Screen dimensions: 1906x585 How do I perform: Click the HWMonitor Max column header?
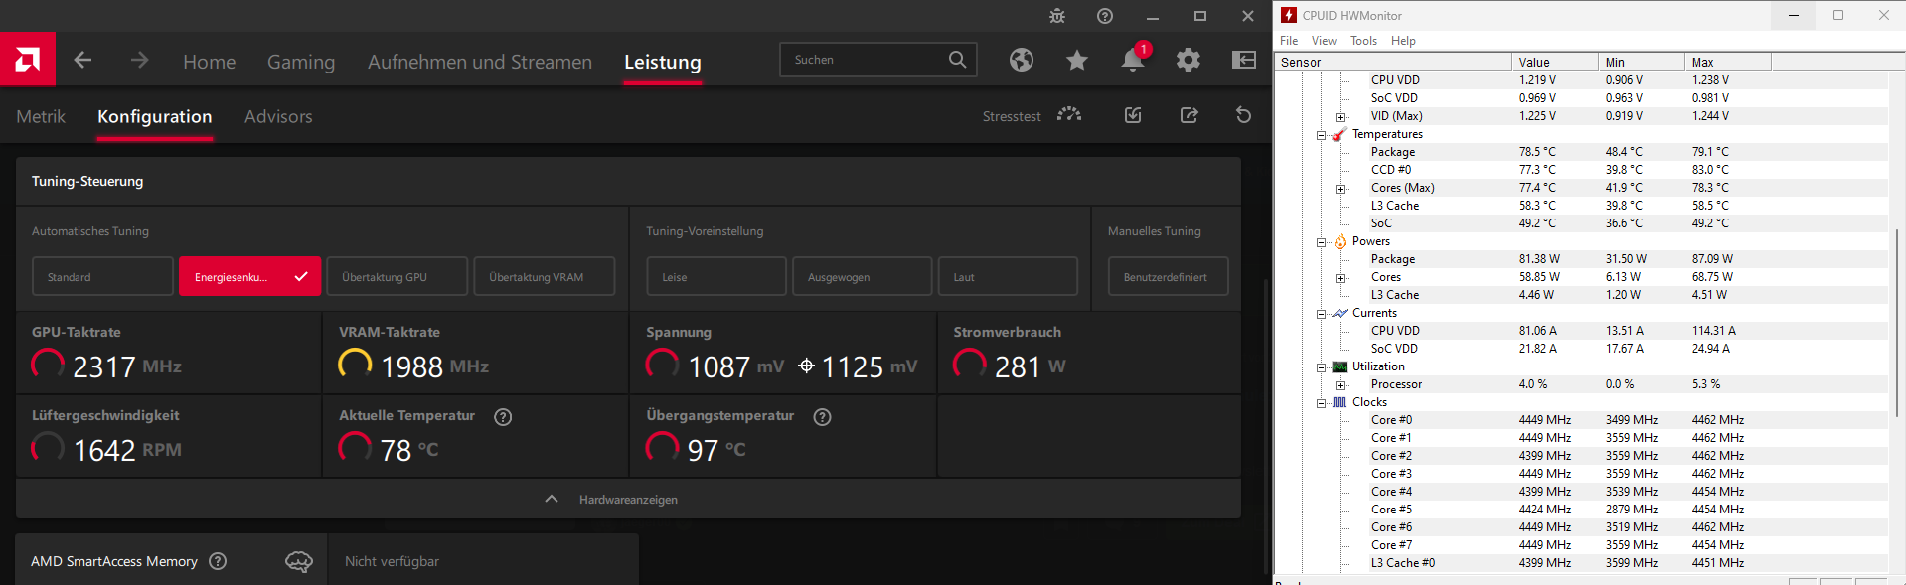[1728, 62]
